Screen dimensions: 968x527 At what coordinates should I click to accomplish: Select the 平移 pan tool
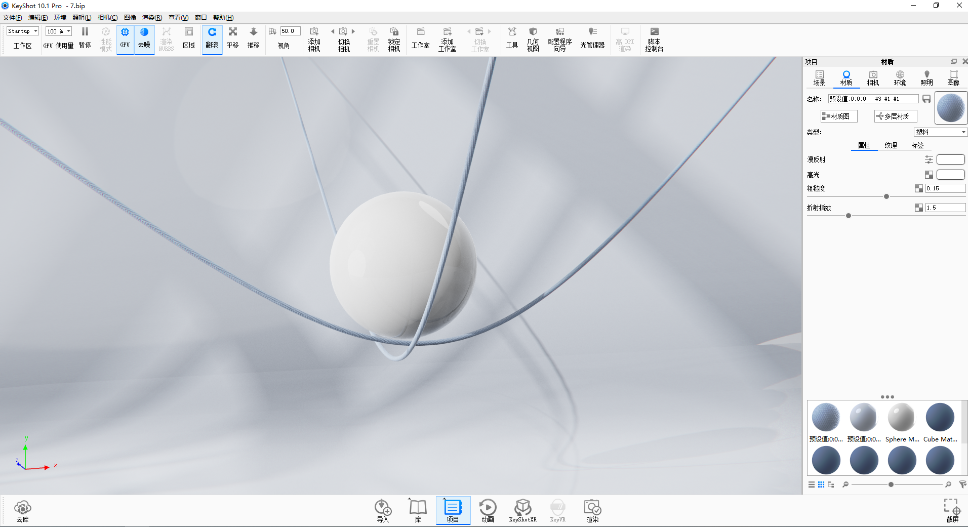coord(233,39)
